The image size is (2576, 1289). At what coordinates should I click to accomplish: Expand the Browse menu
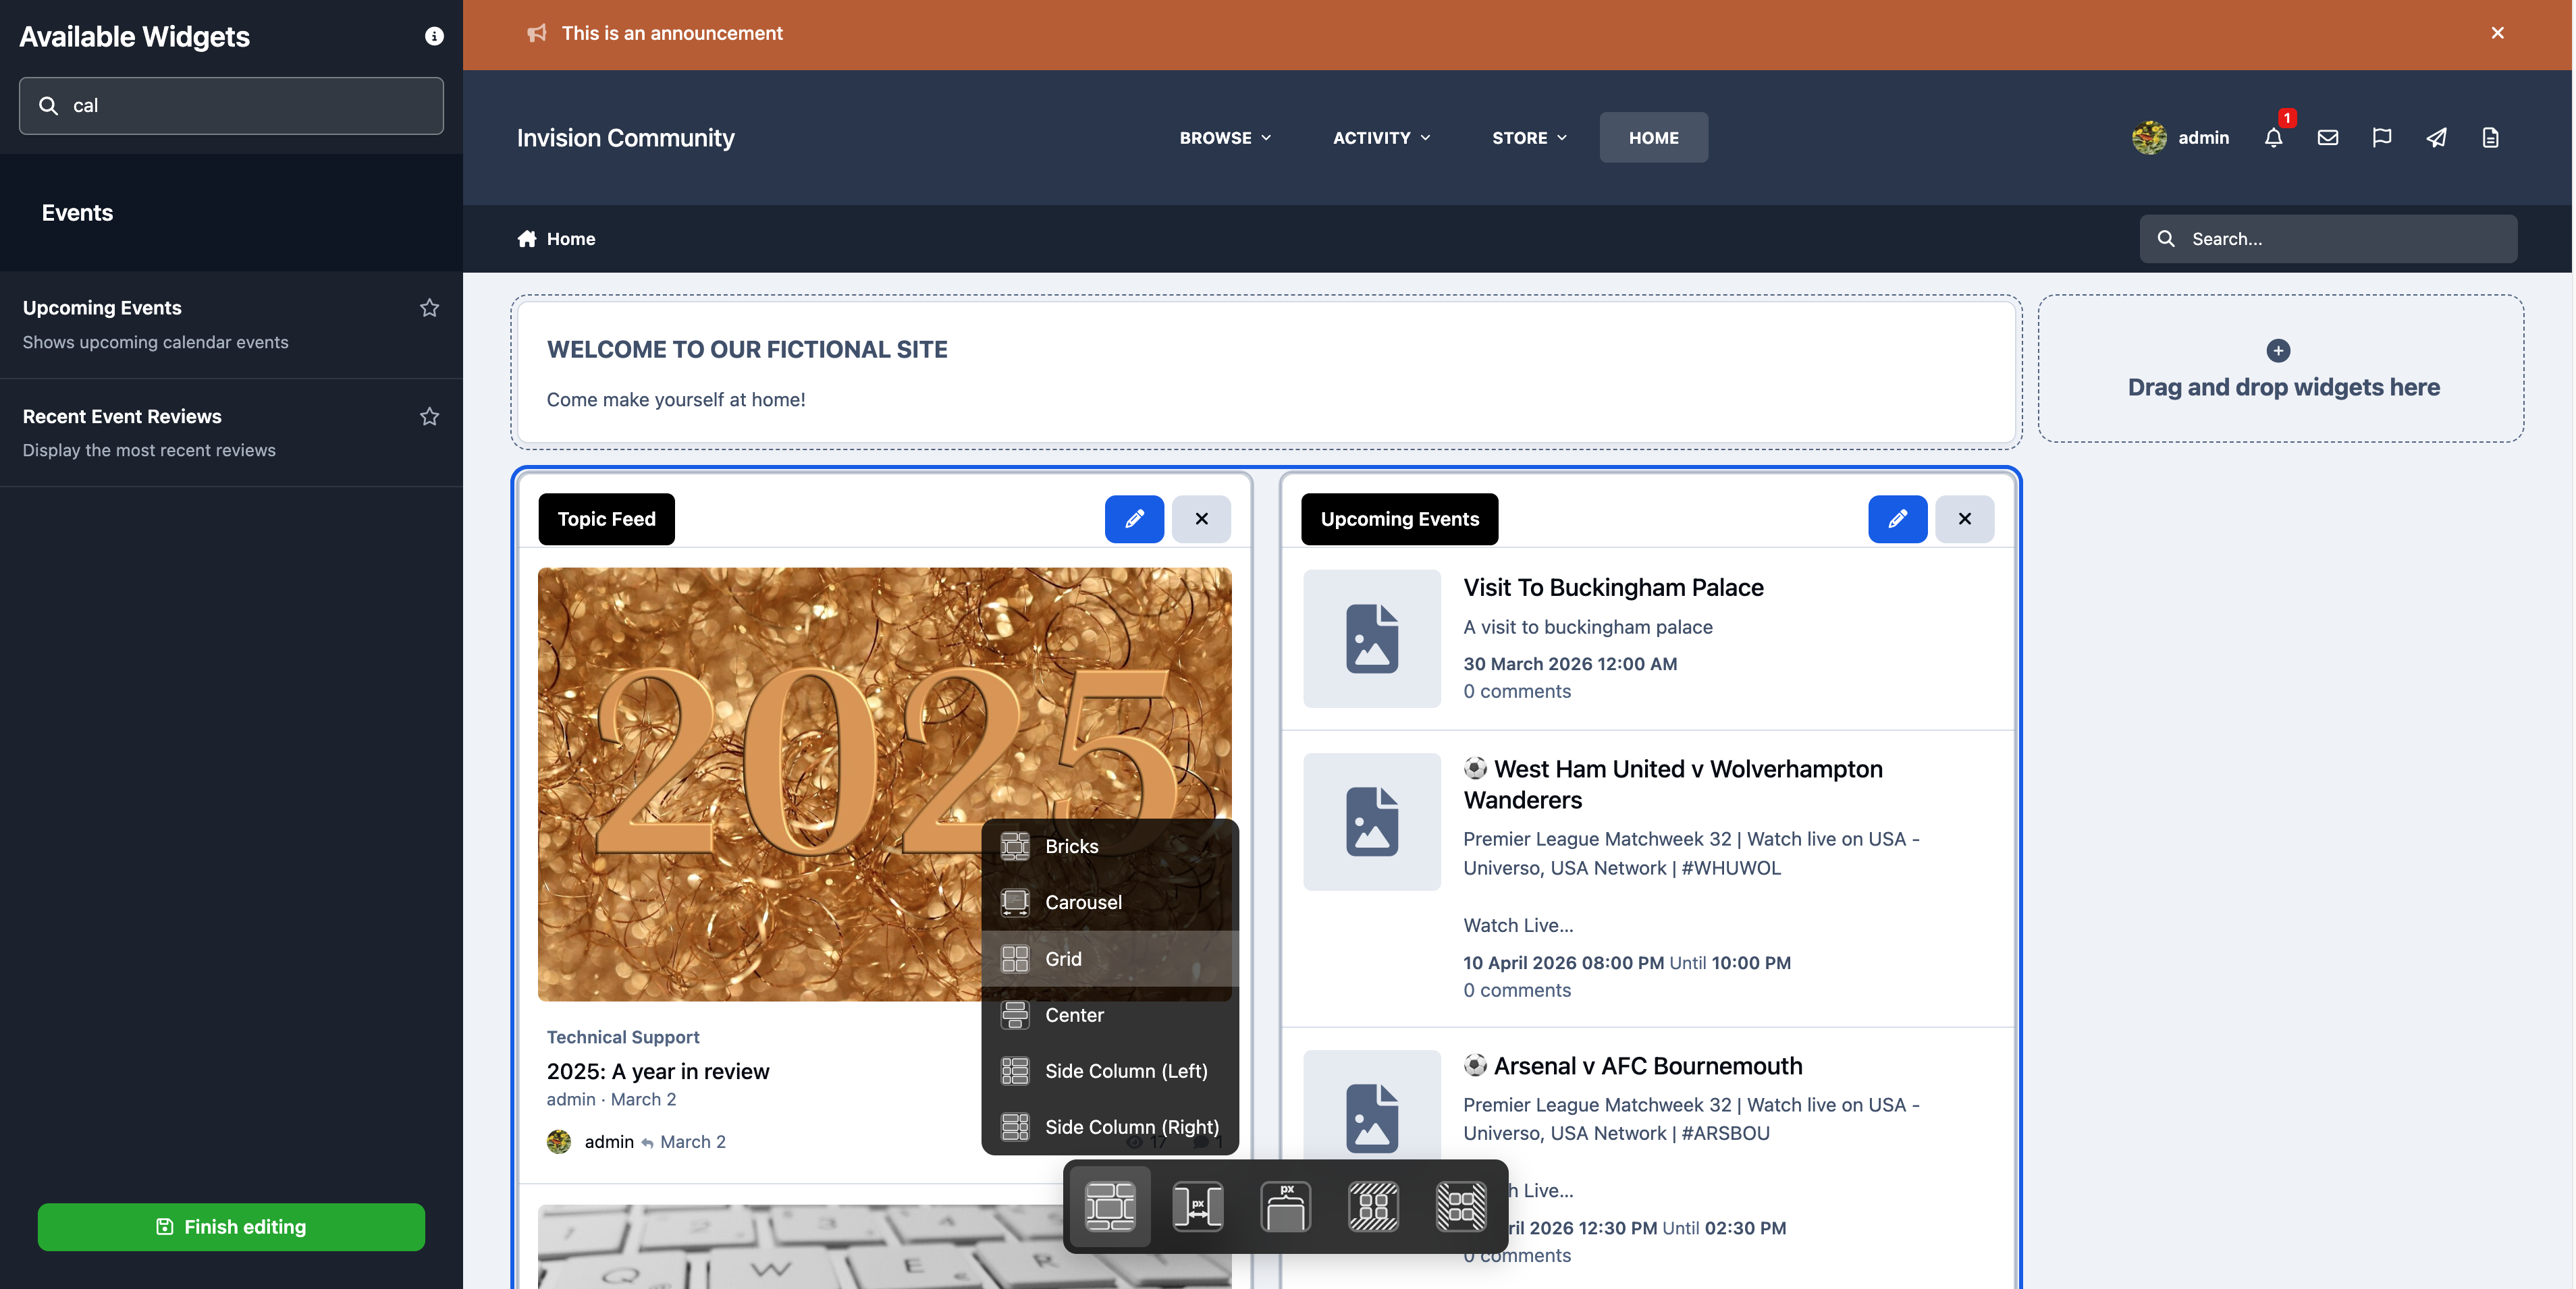point(1225,138)
